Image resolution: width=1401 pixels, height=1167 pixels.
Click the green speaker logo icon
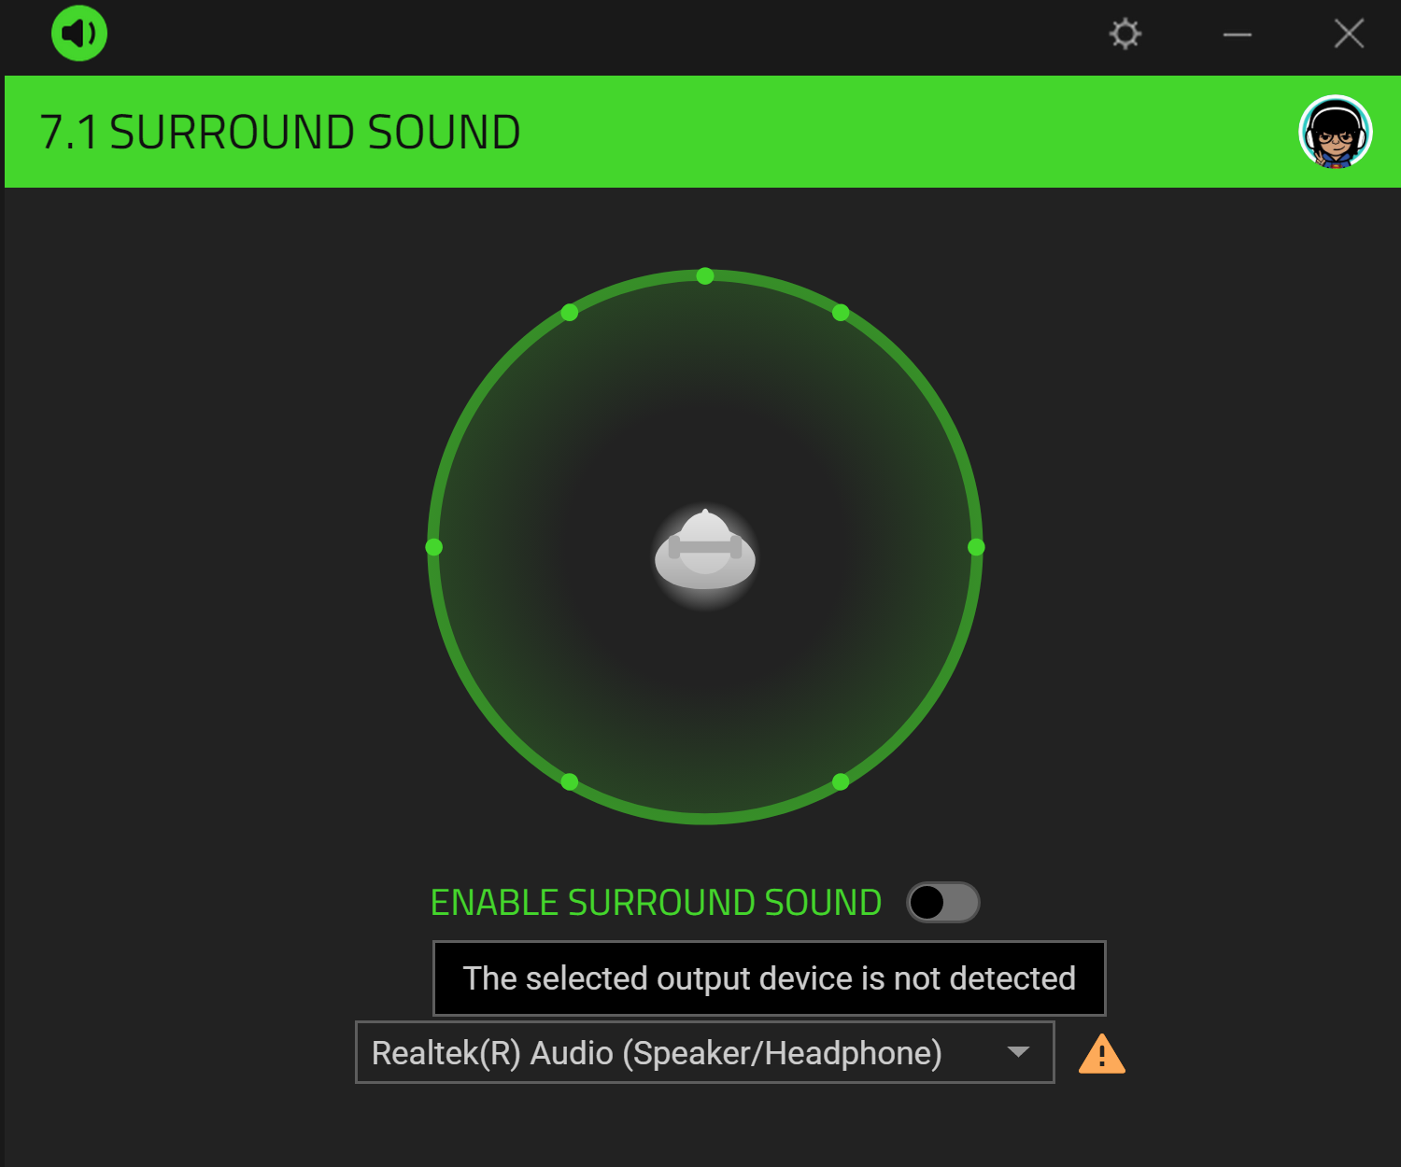[x=79, y=34]
